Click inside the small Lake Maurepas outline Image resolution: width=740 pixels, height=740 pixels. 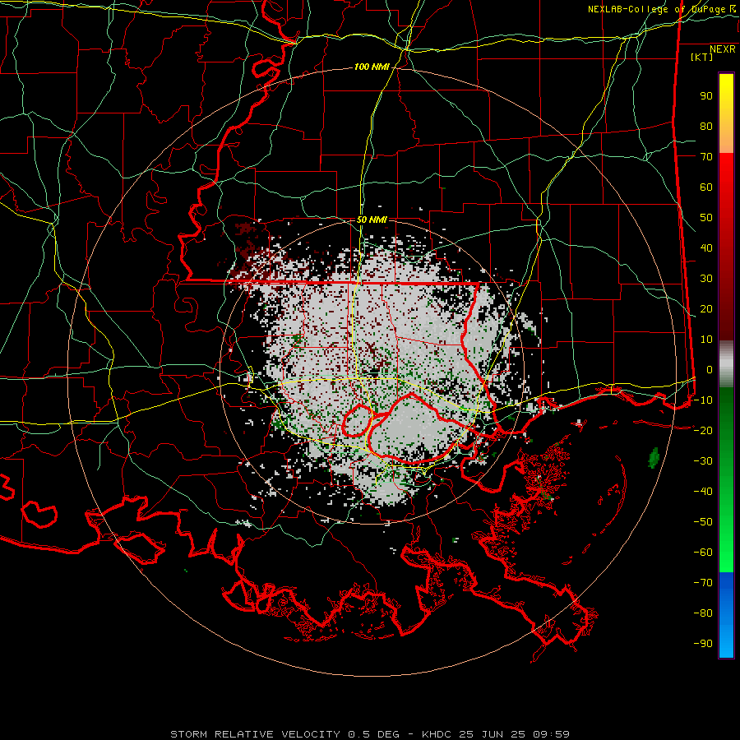pos(356,422)
